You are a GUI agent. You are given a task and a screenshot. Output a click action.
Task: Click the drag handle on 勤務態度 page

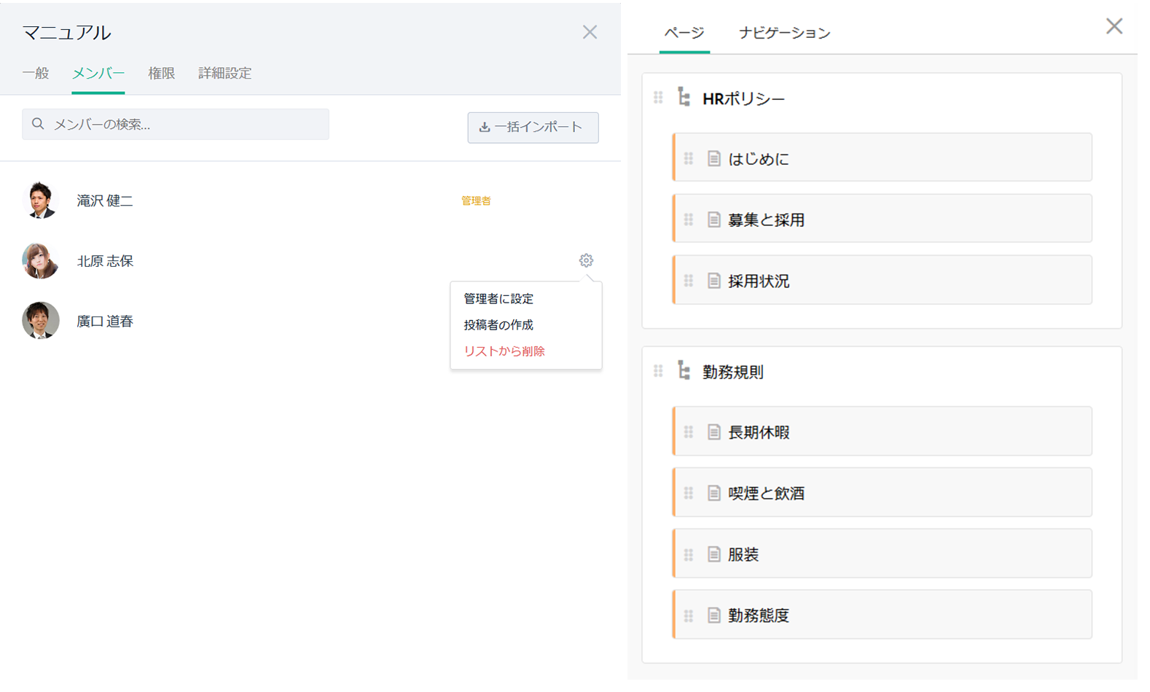click(x=689, y=615)
